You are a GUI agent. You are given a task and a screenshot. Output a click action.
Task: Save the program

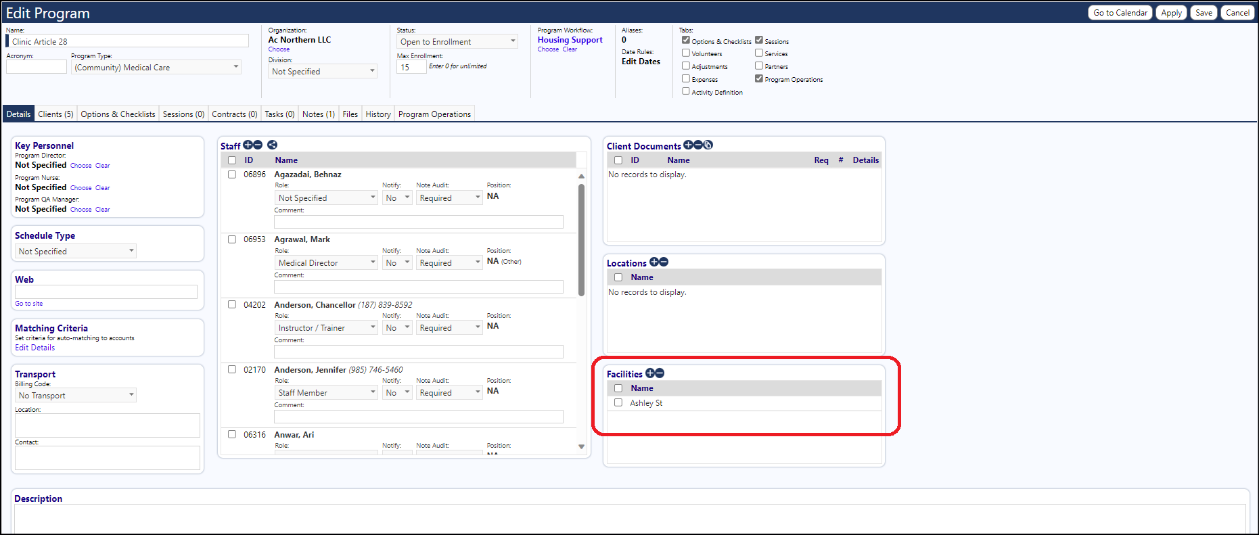tap(1204, 12)
